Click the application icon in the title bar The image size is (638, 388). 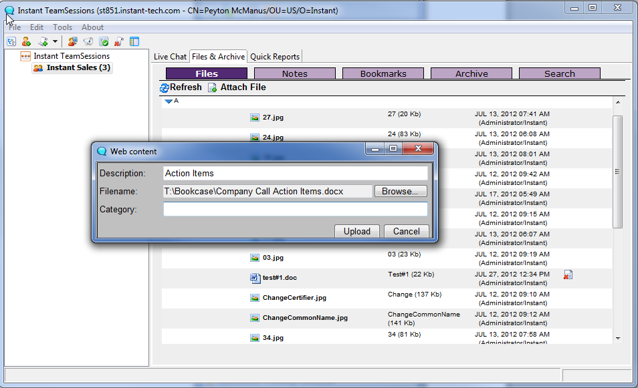point(9,11)
